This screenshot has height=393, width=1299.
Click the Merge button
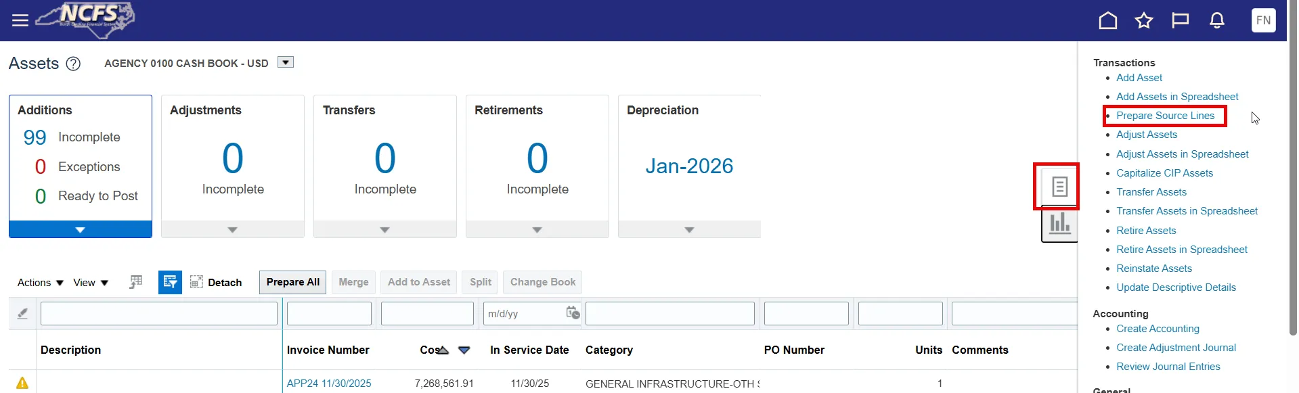pos(353,282)
